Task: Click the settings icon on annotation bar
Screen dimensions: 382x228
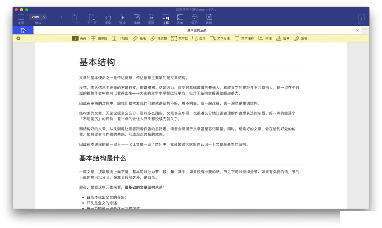Action: 18,38
